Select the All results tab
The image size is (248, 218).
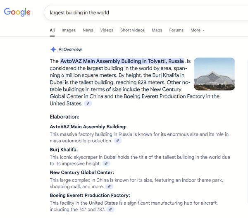coord(52,30)
